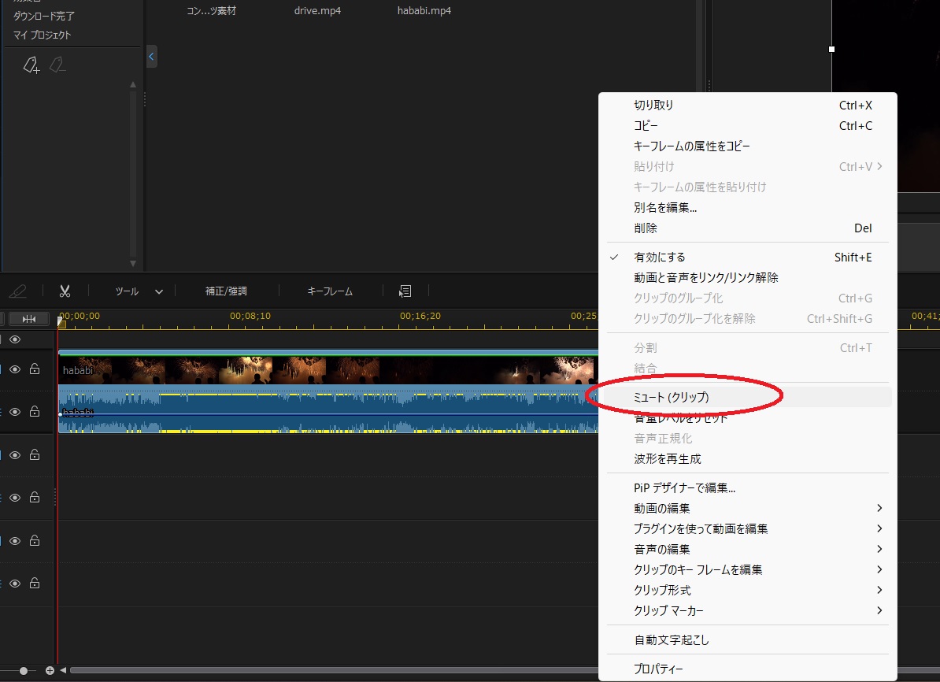Image resolution: width=940 pixels, height=682 pixels.
Task: Toggle the eye on the hababi audio track
Action: pyautogui.click(x=15, y=412)
